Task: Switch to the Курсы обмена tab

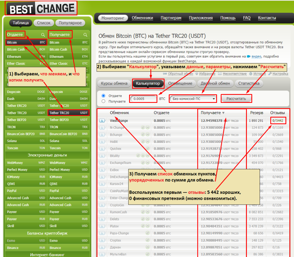Action: pos(114,83)
